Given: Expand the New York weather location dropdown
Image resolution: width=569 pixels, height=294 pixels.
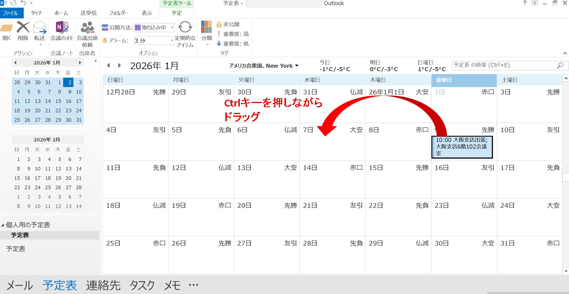Looking at the screenshot, I should coord(297,66).
